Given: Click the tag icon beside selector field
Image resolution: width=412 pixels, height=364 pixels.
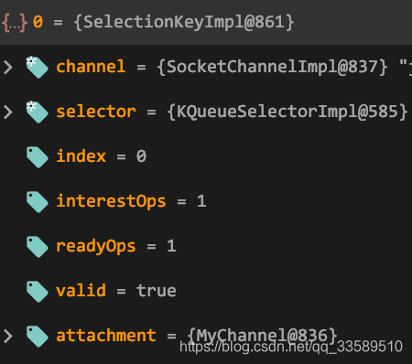Looking at the screenshot, I should point(37,112).
